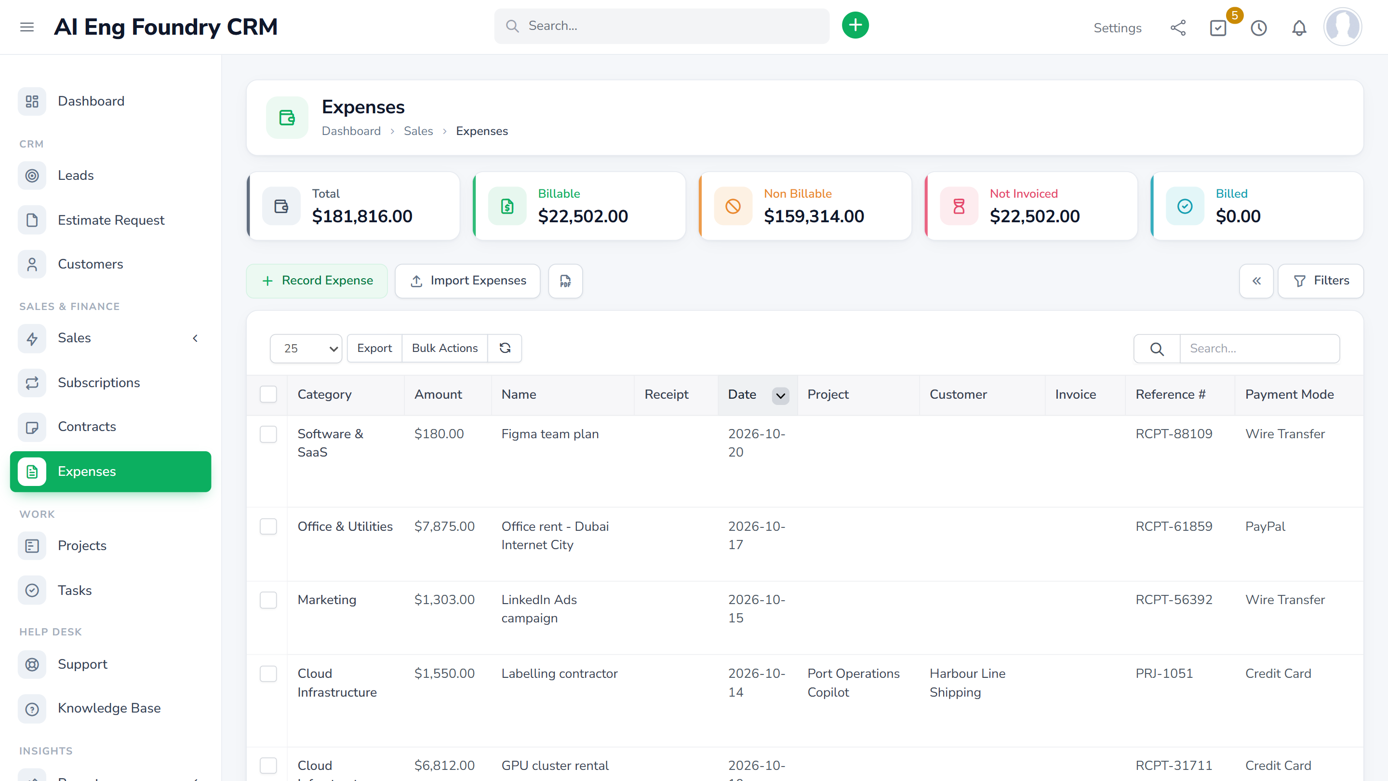This screenshot has width=1388, height=781.
Task: Click the Billed checkmark icon
Action: pyautogui.click(x=1184, y=206)
